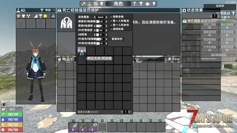This screenshot has height=133, width=237.
Task: Select empty hotbar slot 4
Action: point(102,127)
